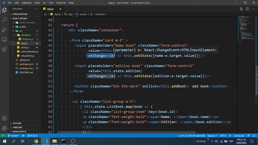This screenshot has width=258, height=145.
Task: Synchronize changes cloud icon in status bar
Action: (x=23, y=136)
